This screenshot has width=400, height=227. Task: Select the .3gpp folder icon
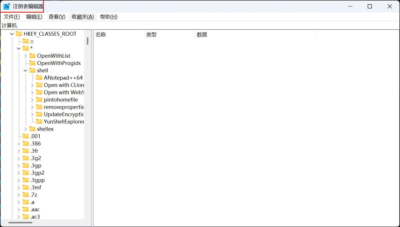click(26, 180)
